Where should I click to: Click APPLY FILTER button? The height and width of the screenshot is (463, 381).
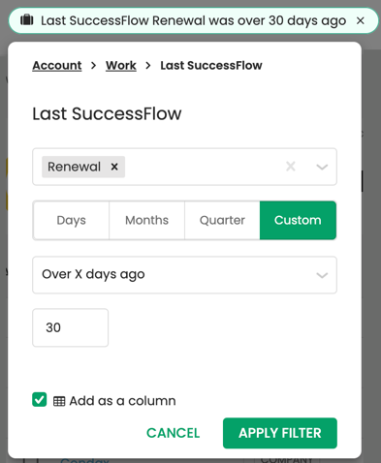pos(280,433)
